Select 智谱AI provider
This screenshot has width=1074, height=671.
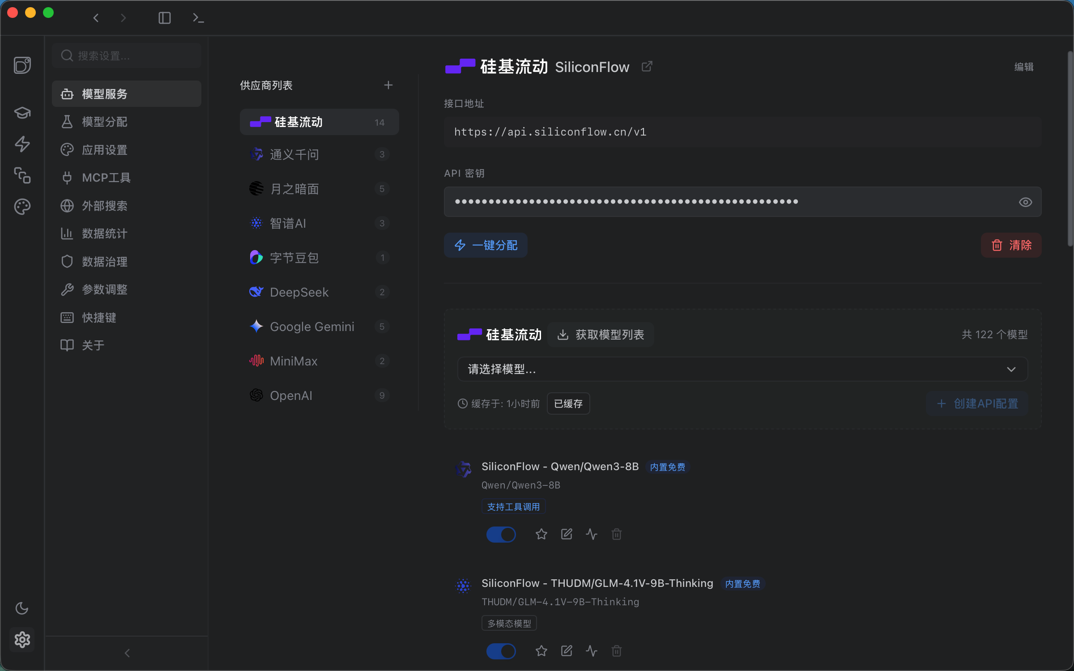click(x=319, y=223)
